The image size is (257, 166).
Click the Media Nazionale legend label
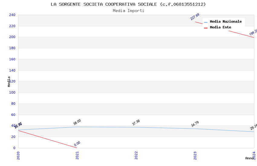226,21
